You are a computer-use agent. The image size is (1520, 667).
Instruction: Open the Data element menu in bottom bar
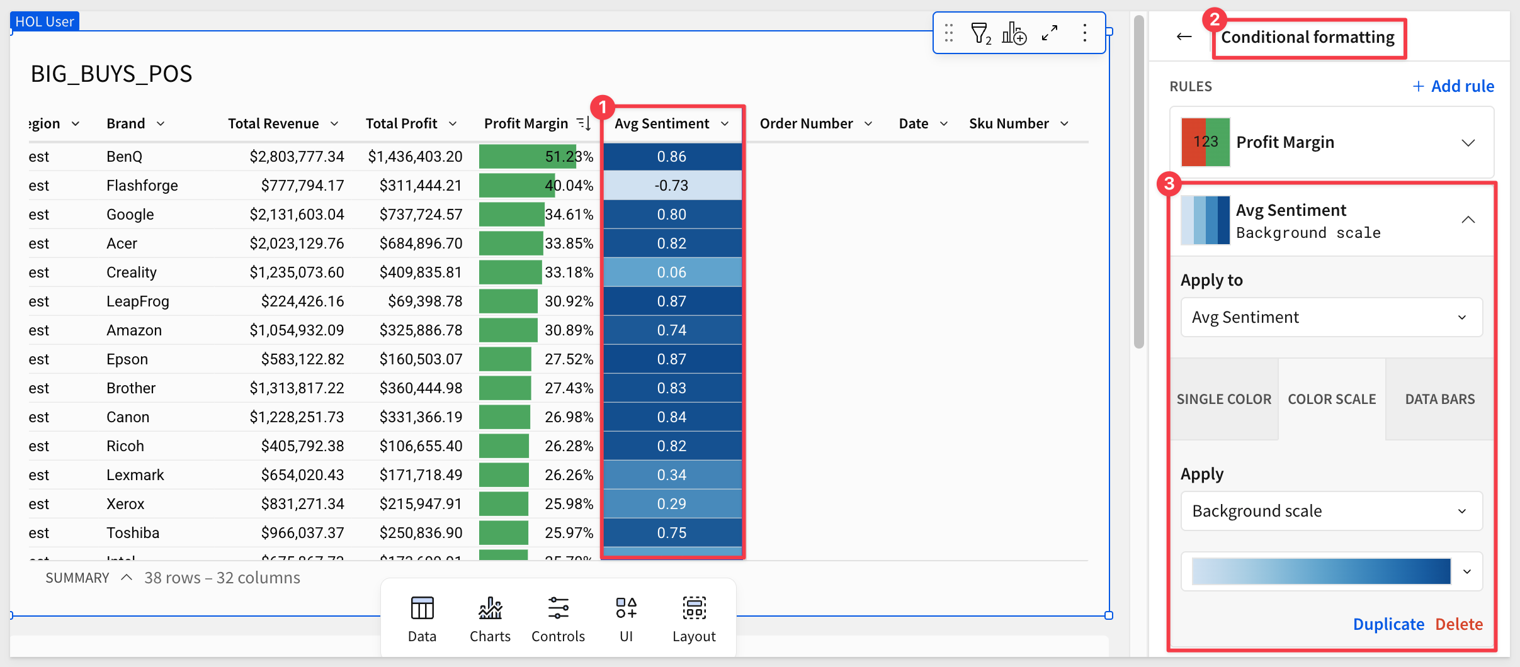422,620
